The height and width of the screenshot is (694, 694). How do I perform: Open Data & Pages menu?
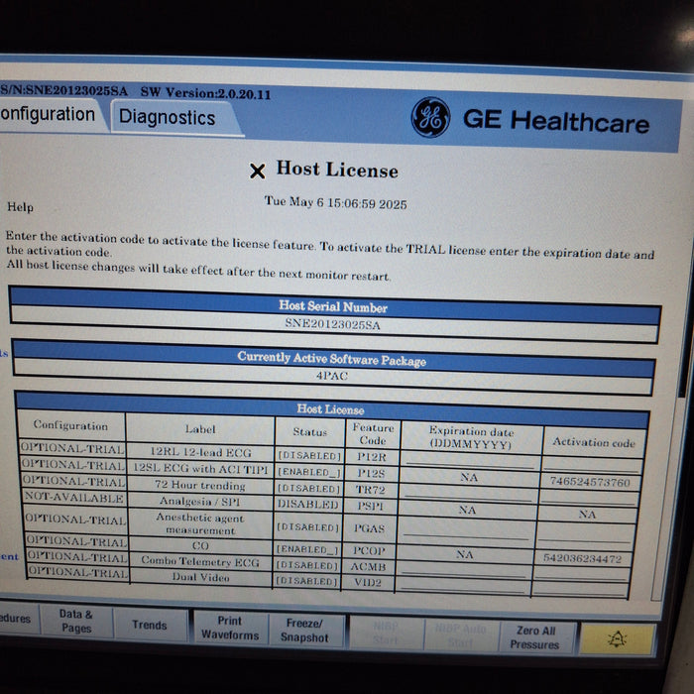[x=76, y=621]
